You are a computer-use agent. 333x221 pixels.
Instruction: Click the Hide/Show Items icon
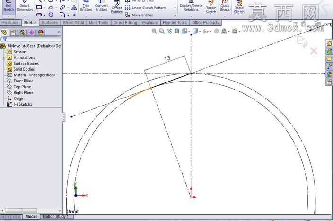(x=205, y=31)
